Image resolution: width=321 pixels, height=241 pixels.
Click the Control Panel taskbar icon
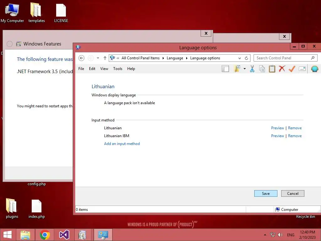(x=103, y=235)
